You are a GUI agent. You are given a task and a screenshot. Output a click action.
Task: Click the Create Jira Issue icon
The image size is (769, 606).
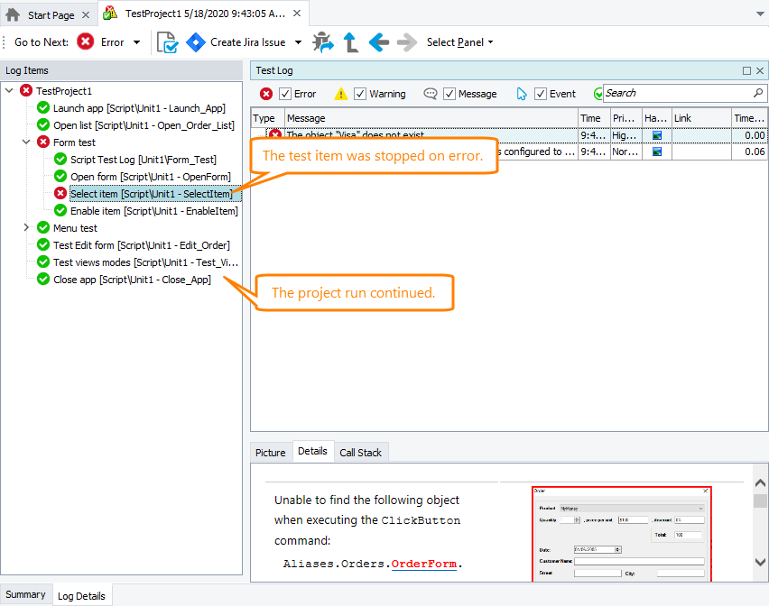pos(196,42)
